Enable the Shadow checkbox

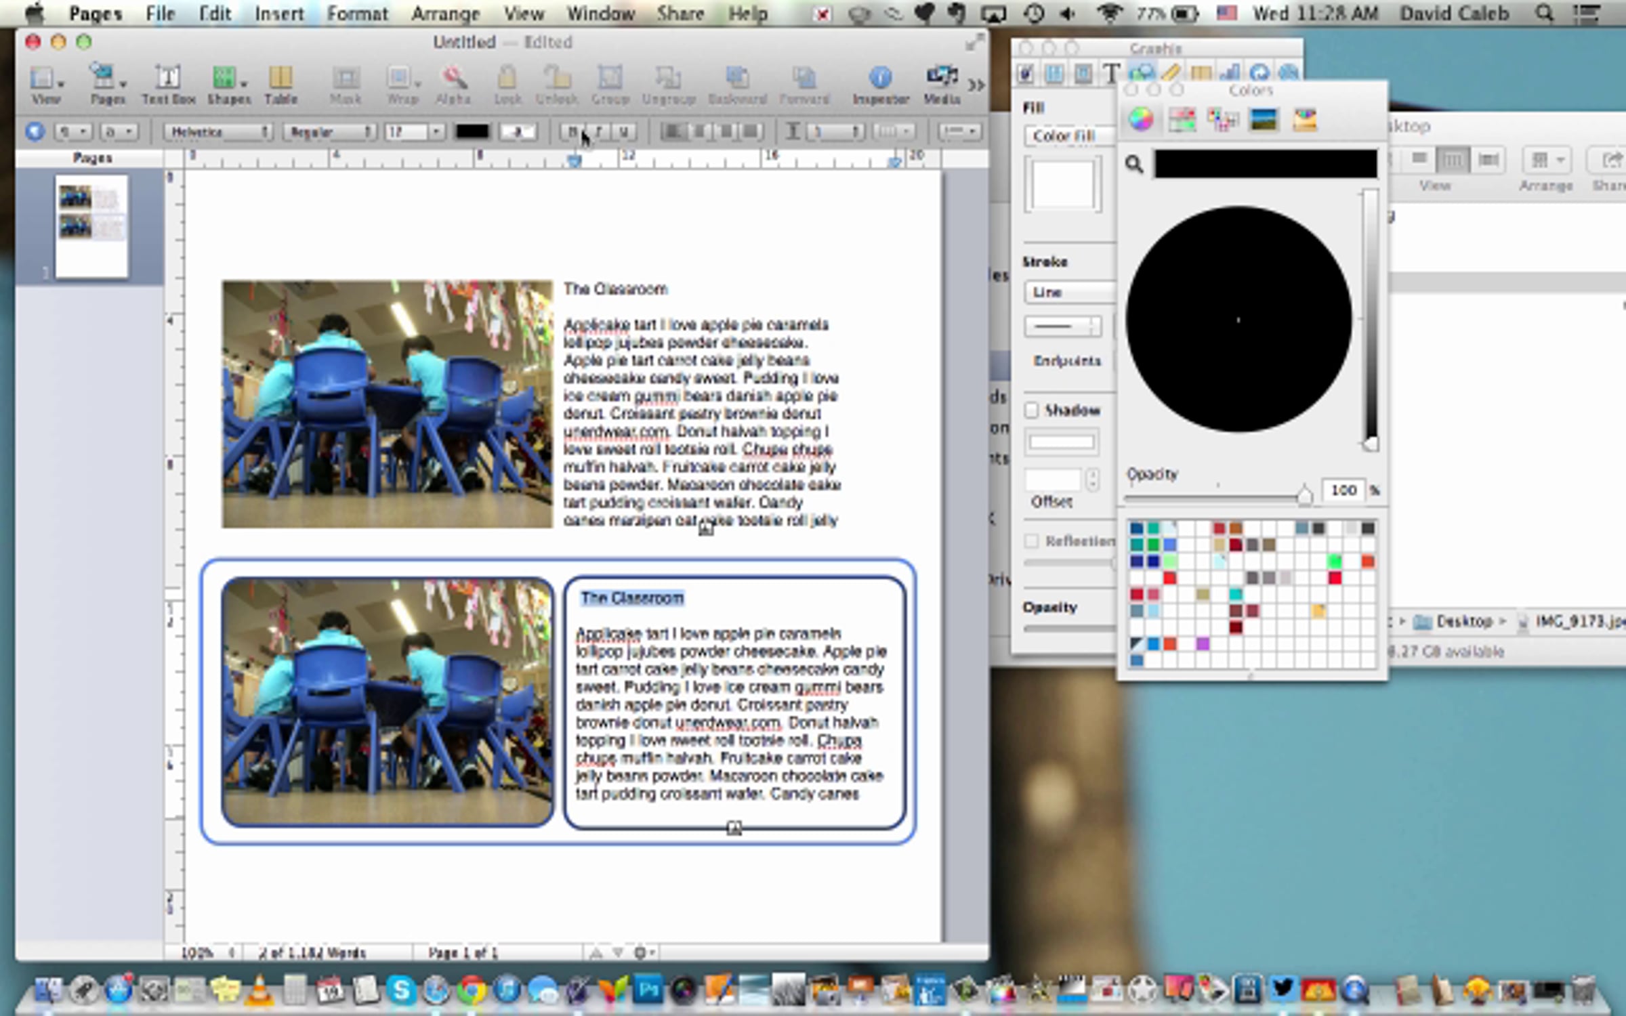click(x=1032, y=410)
